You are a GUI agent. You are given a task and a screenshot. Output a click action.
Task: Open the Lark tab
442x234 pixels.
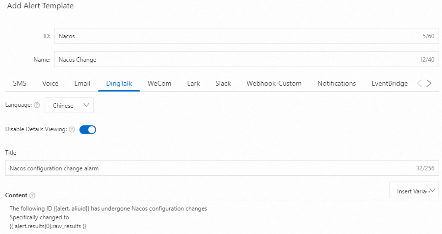(193, 83)
